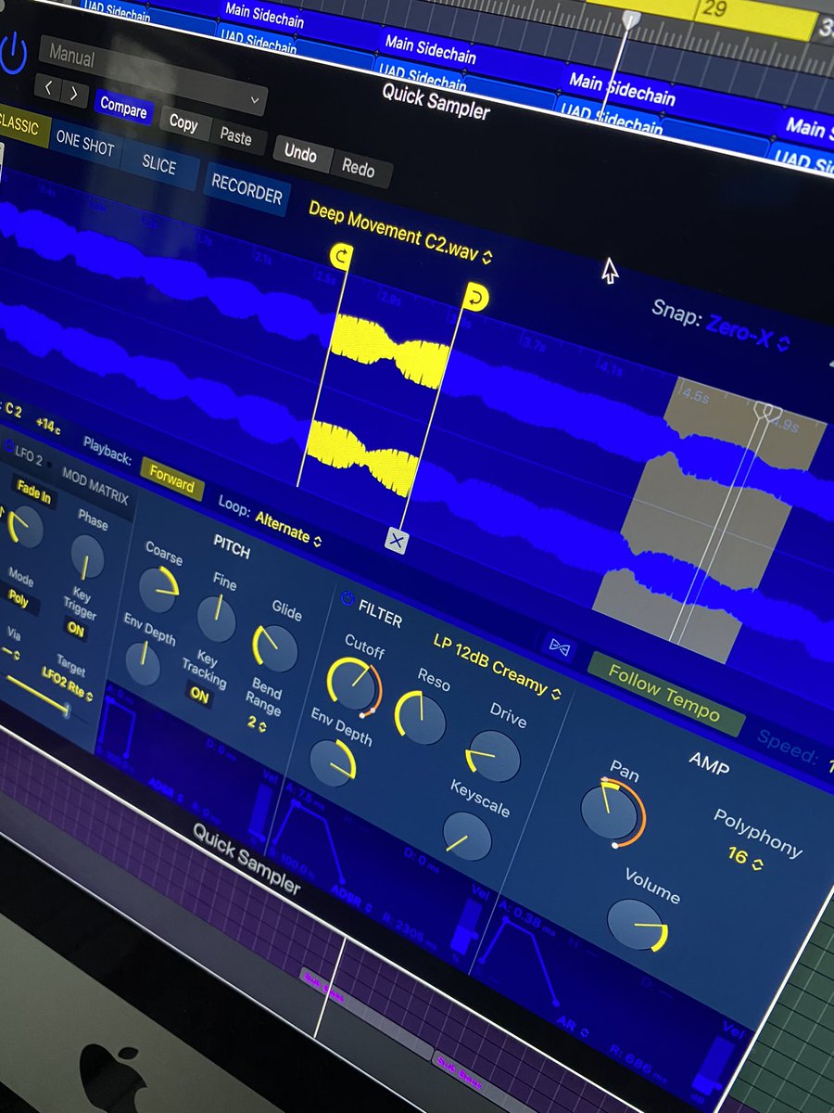
Task: Click the LFO Phase knob
Action: pyautogui.click(x=86, y=557)
